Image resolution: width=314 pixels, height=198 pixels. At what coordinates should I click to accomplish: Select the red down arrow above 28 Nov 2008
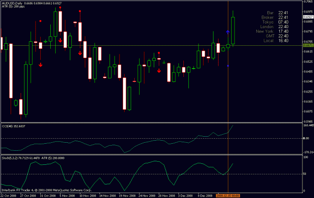(159, 70)
